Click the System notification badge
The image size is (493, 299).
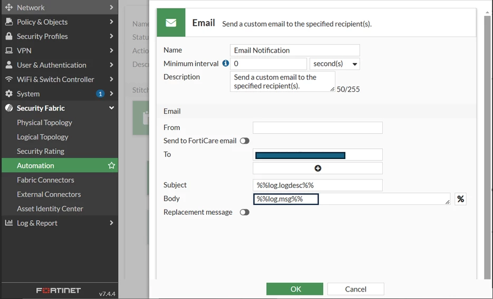coord(100,94)
